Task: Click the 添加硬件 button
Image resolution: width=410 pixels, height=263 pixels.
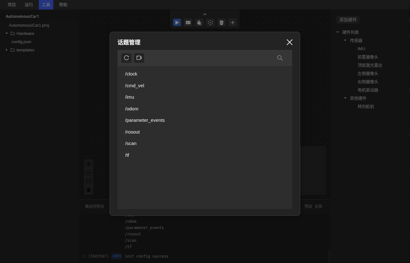Action: (x=348, y=20)
